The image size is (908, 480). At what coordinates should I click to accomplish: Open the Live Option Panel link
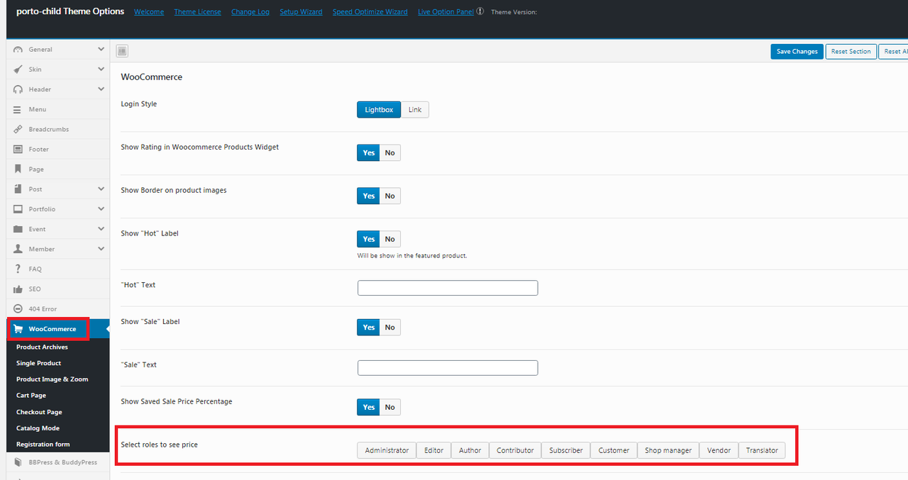coord(445,12)
